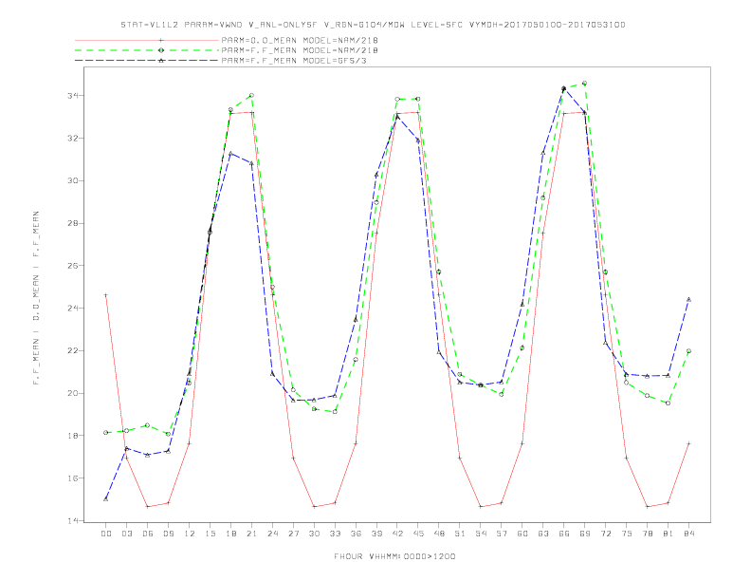The image size is (751, 581).
Task: Click green circle marker at hour 21
Action: [x=251, y=95]
